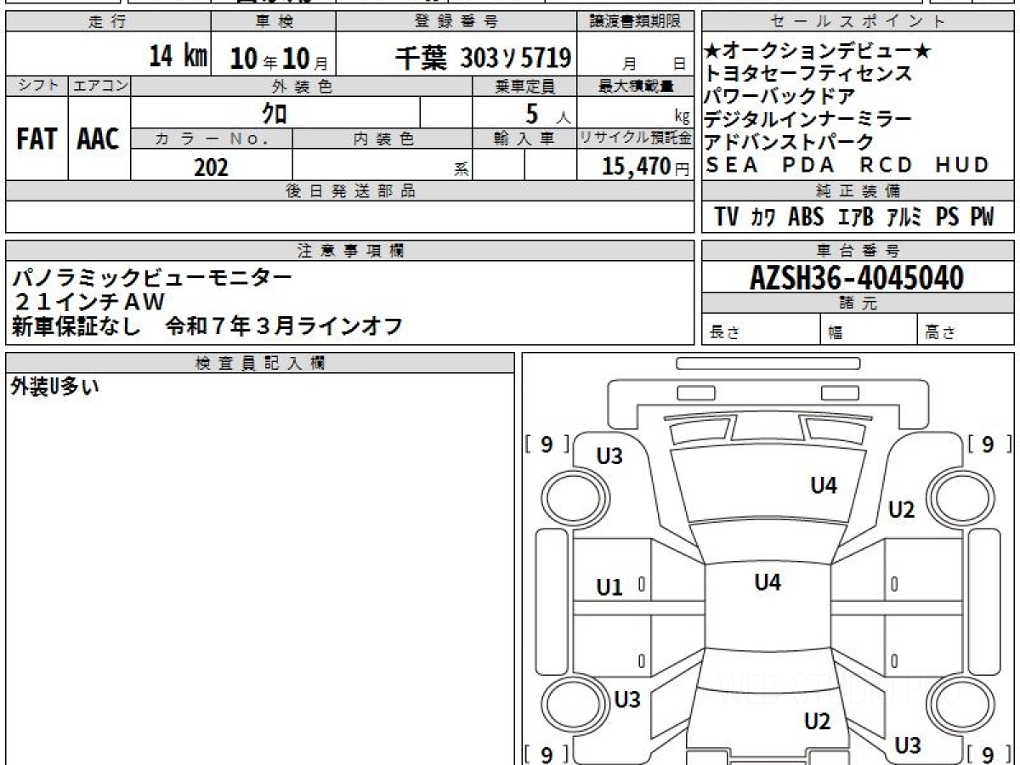Select the FAT shift value
This screenshot has height=765, width=1020.
37,139
